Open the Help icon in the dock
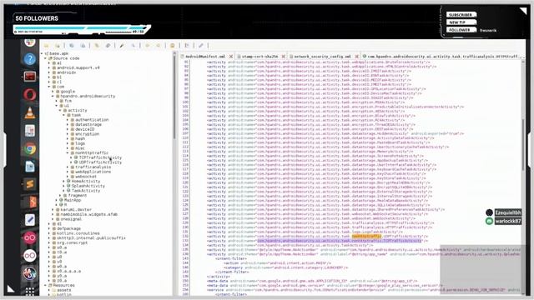This screenshot has height=300, width=534. coord(30,59)
